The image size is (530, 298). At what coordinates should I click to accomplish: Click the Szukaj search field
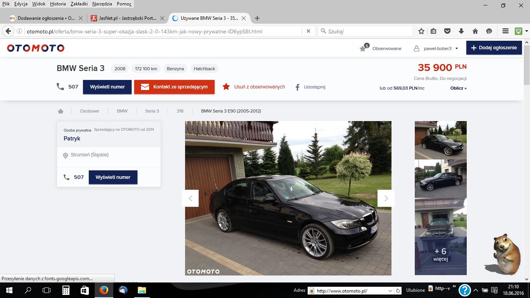point(369,31)
